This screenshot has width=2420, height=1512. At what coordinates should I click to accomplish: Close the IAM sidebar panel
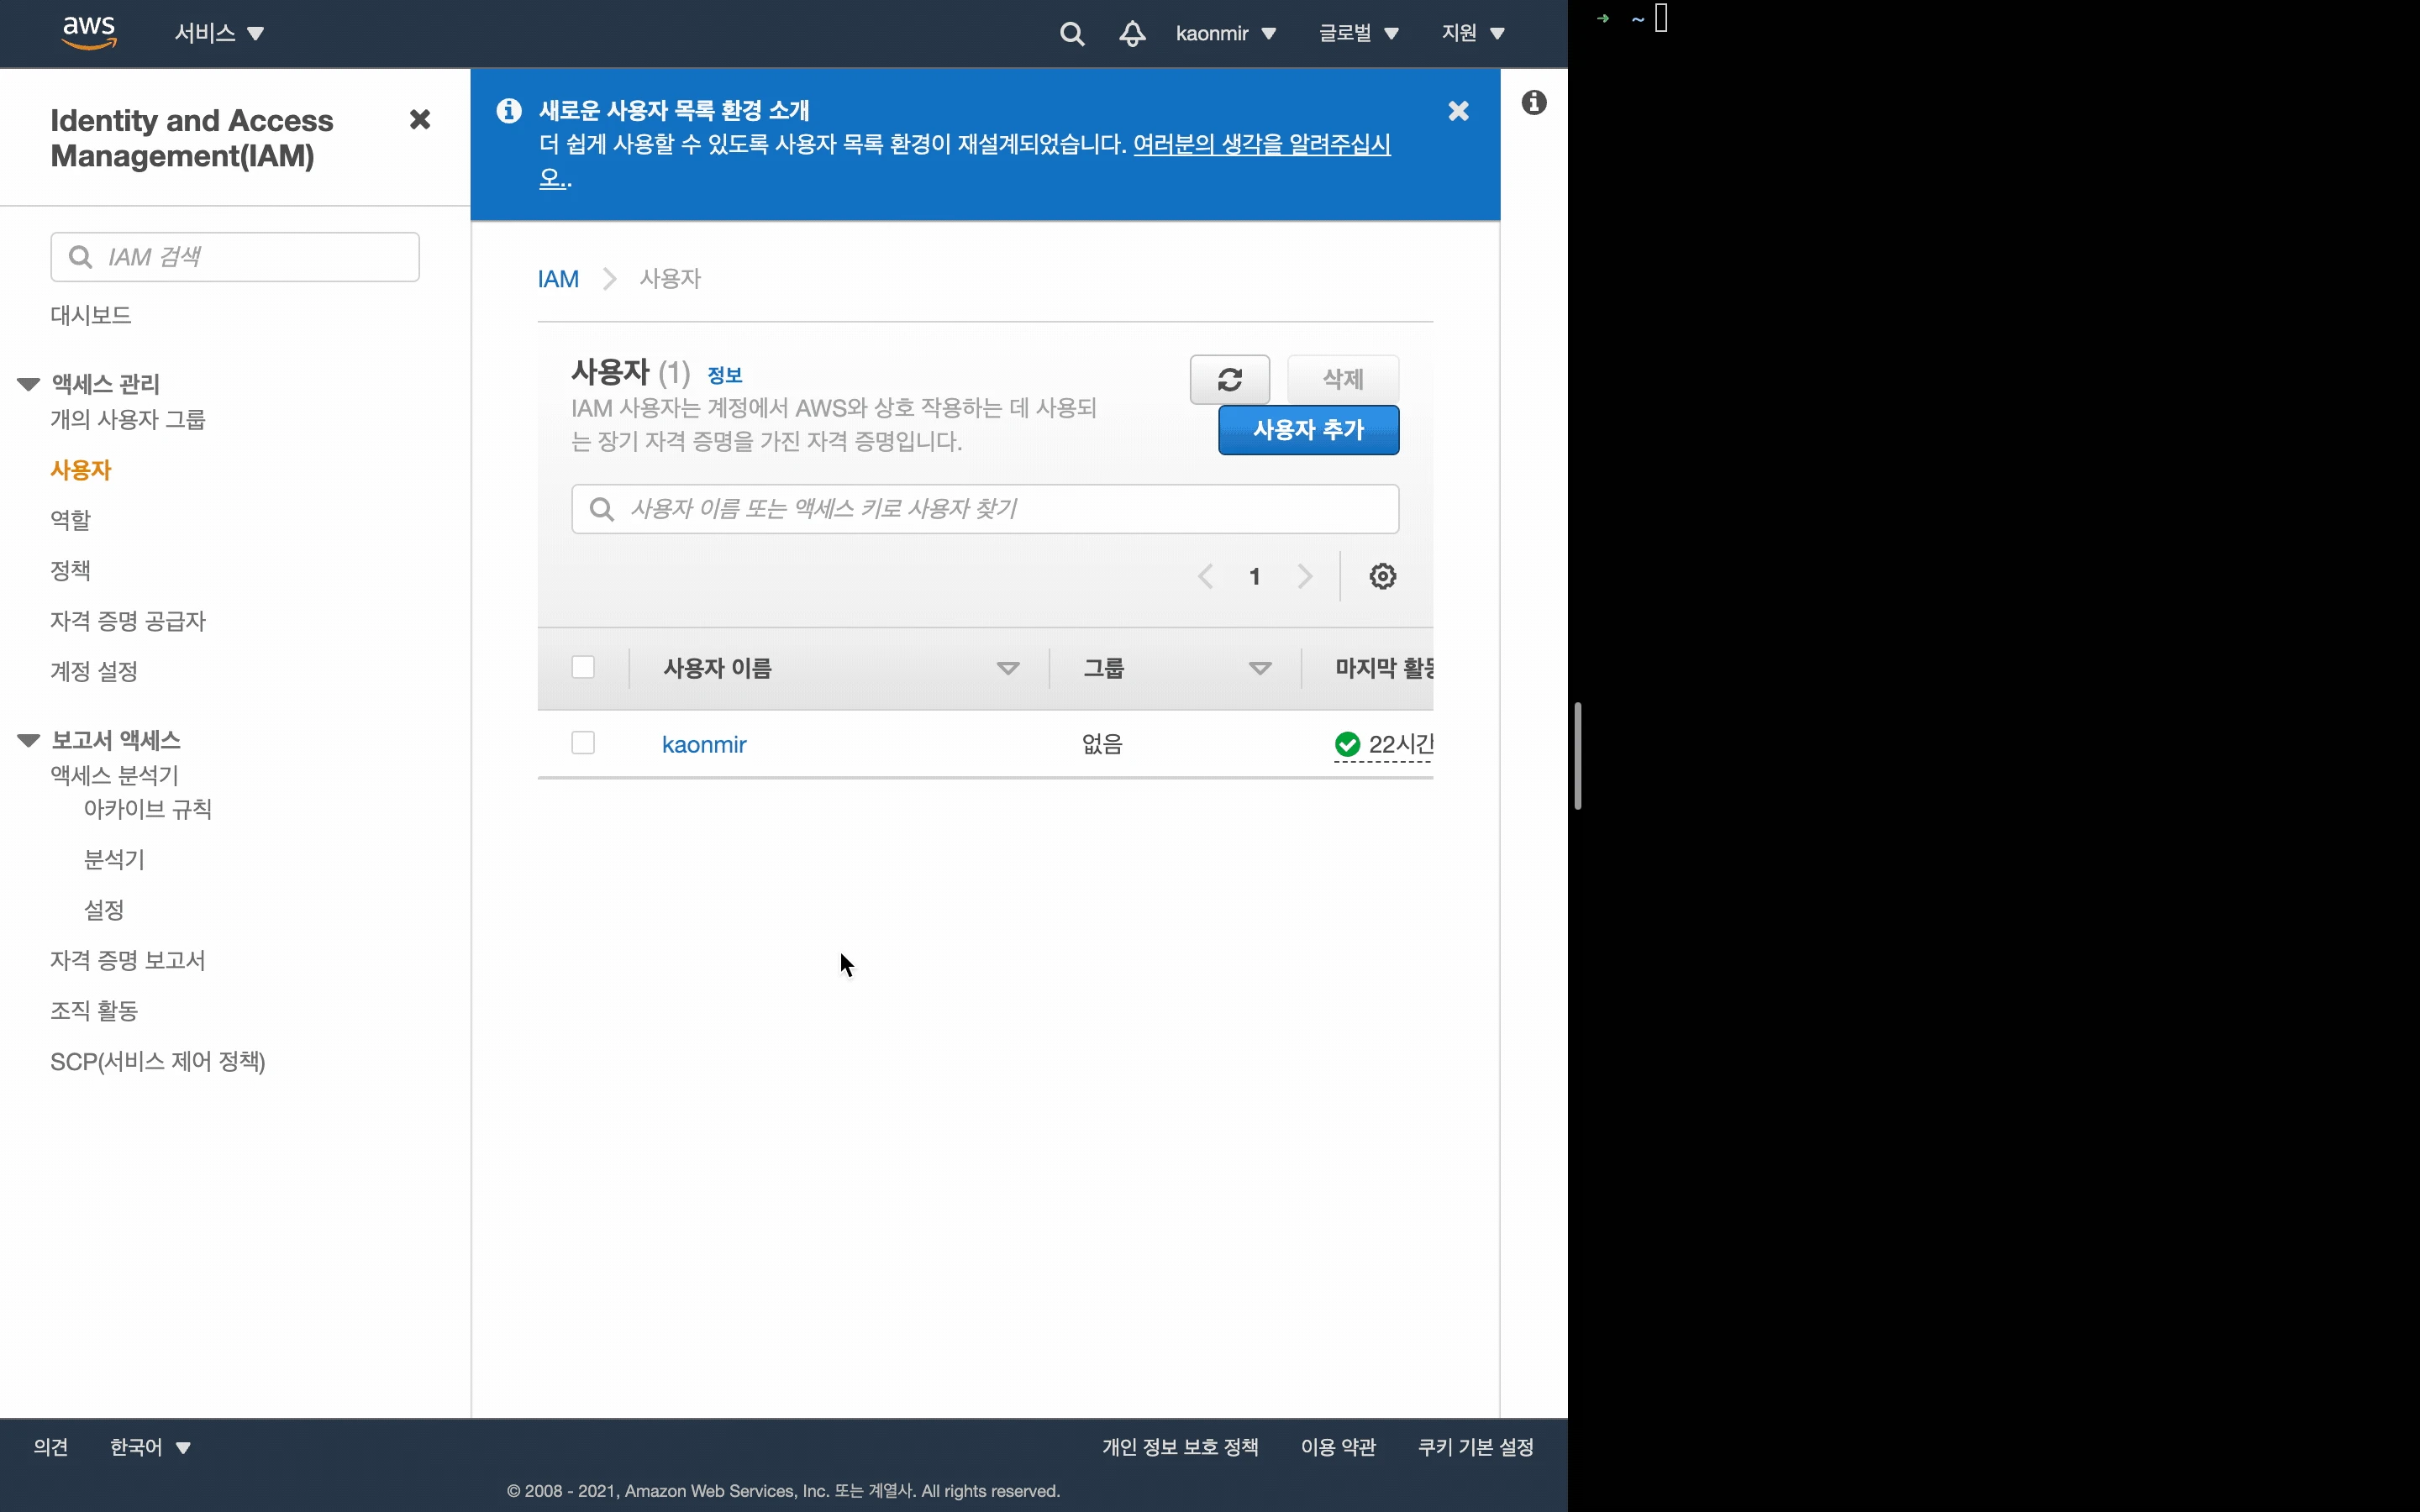[x=420, y=120]
